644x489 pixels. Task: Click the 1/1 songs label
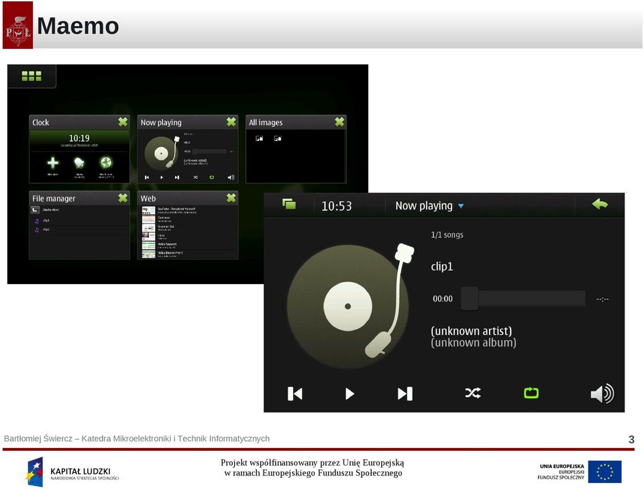pos(447,235)
